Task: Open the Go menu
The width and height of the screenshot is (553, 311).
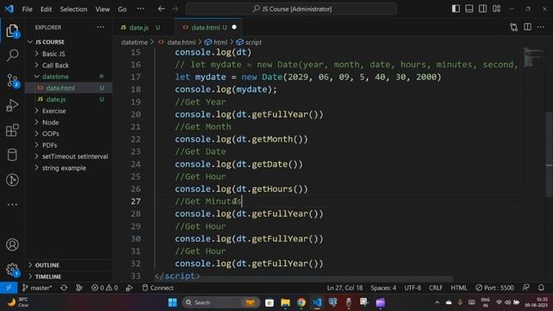Action: pos(122,10)
